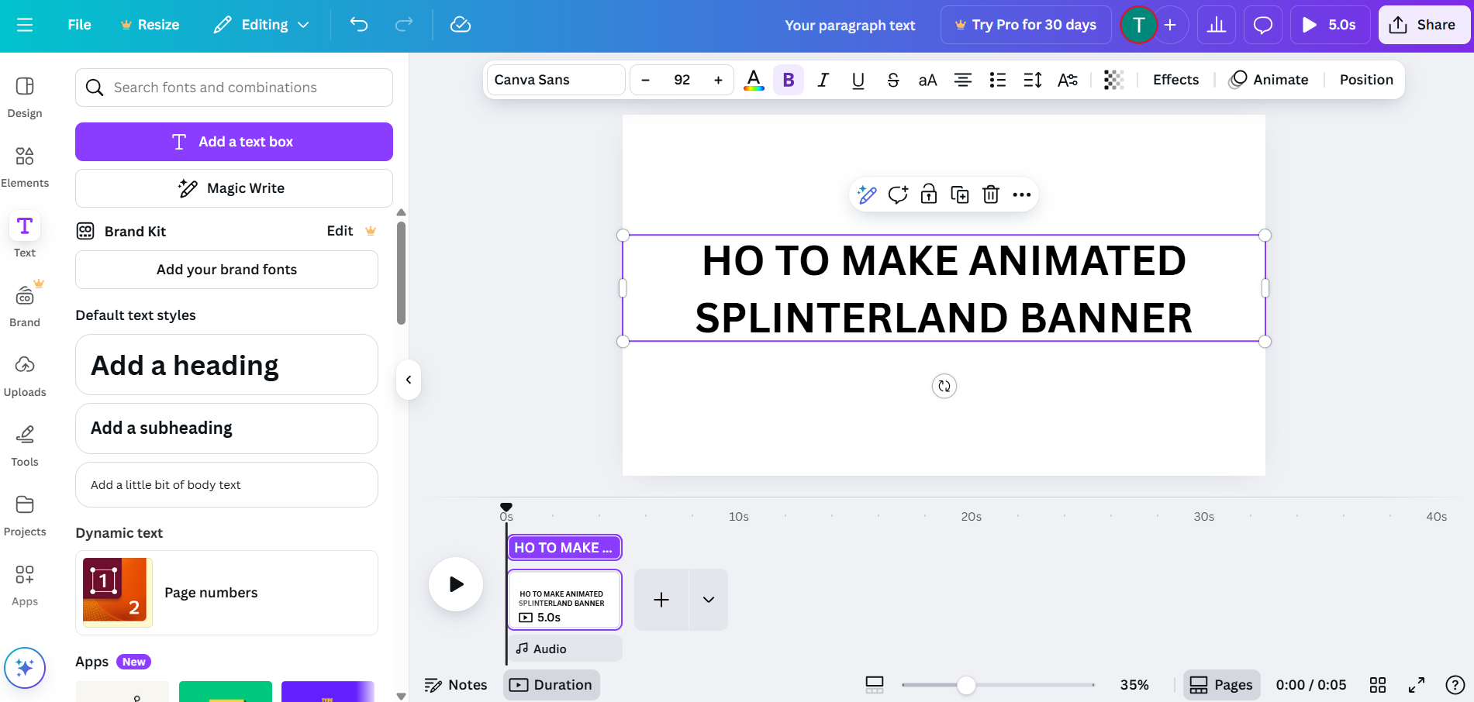Open the text color picker
This screenshot has height=702, width=1474.
pos(754,80)
